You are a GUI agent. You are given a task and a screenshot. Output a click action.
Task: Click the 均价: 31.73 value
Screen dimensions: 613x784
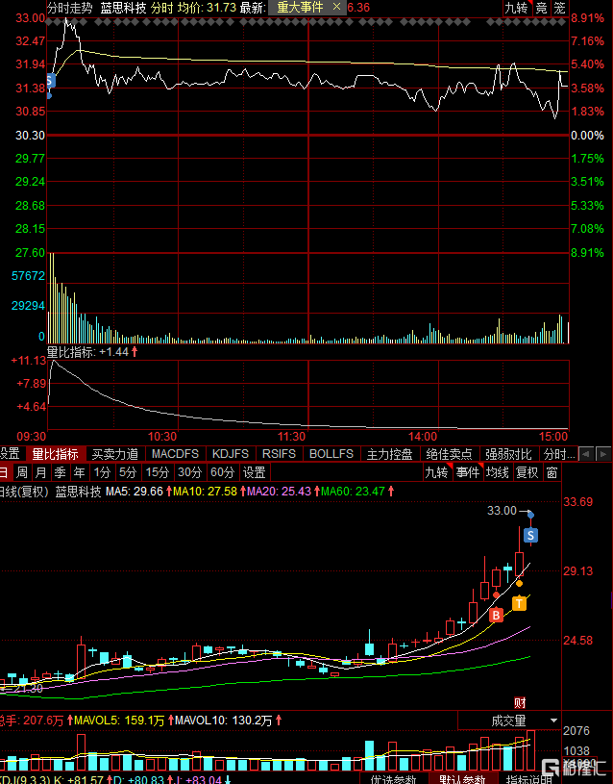pyautogui.click(x=207, y=8)
